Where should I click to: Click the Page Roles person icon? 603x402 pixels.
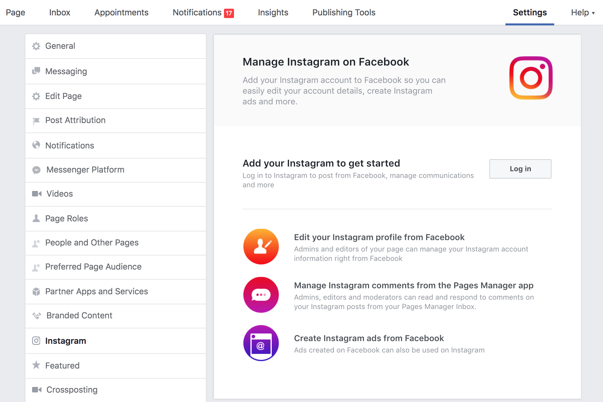point(36,218)
